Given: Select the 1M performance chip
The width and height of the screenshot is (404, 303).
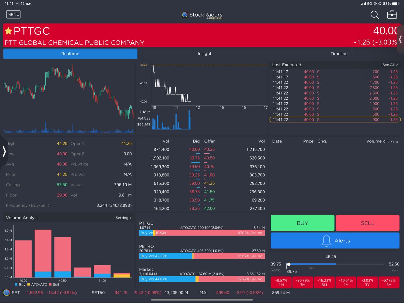Looking at the screenshot, I should pos(281,283).
